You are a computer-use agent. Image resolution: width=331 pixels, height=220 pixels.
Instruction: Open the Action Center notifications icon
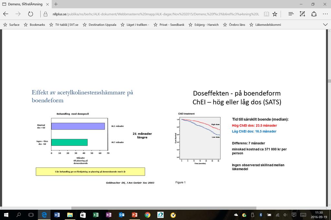294,215
